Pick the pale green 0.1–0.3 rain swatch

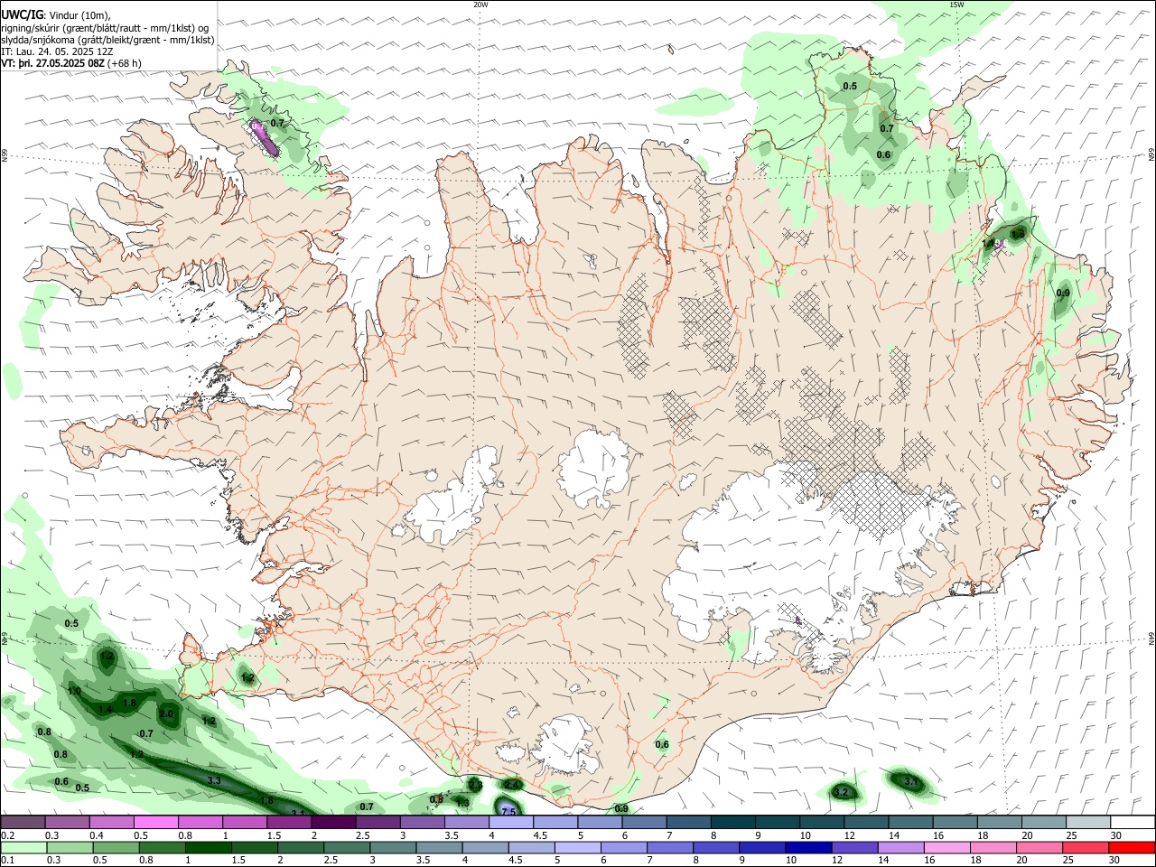tap(23, 847)
